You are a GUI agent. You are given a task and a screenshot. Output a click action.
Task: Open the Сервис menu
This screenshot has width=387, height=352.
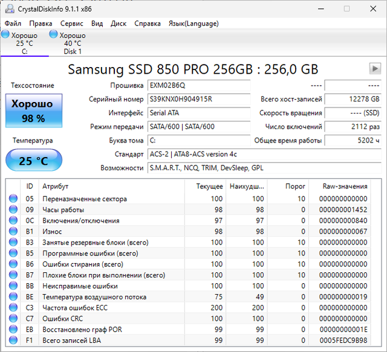[x=71, y=24]
